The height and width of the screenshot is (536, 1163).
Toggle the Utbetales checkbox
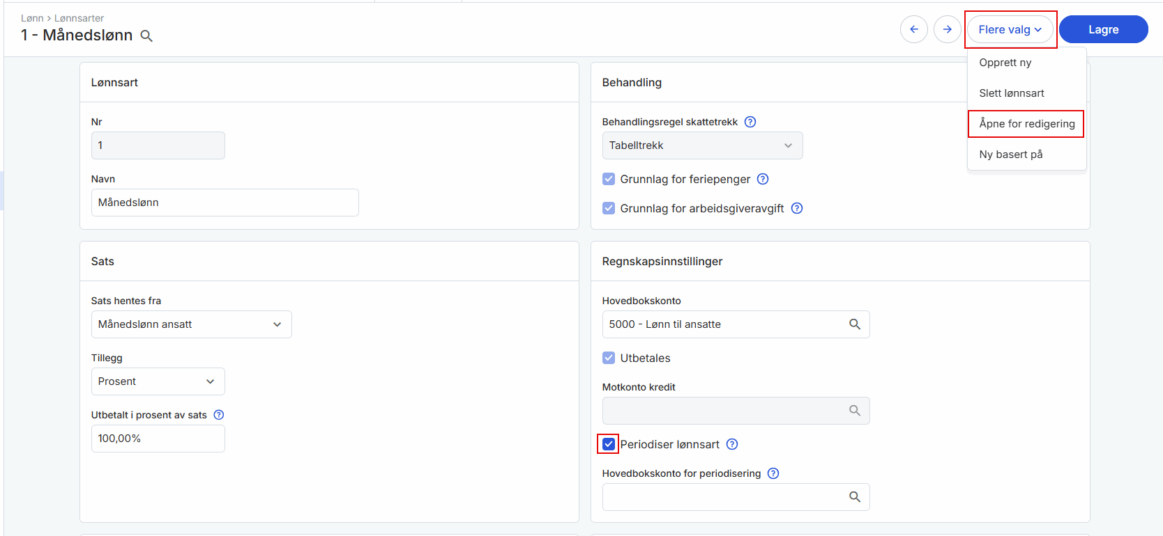[x=609, y=358]
